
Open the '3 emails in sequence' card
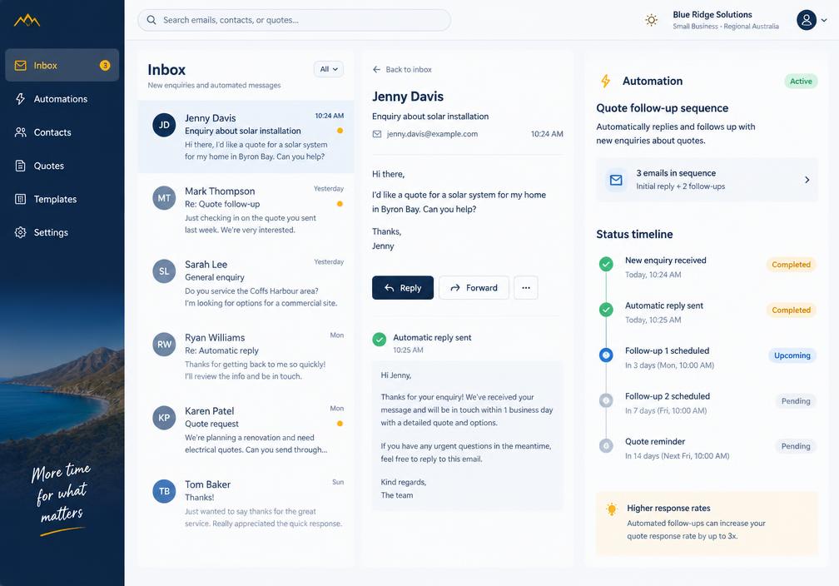707,180
